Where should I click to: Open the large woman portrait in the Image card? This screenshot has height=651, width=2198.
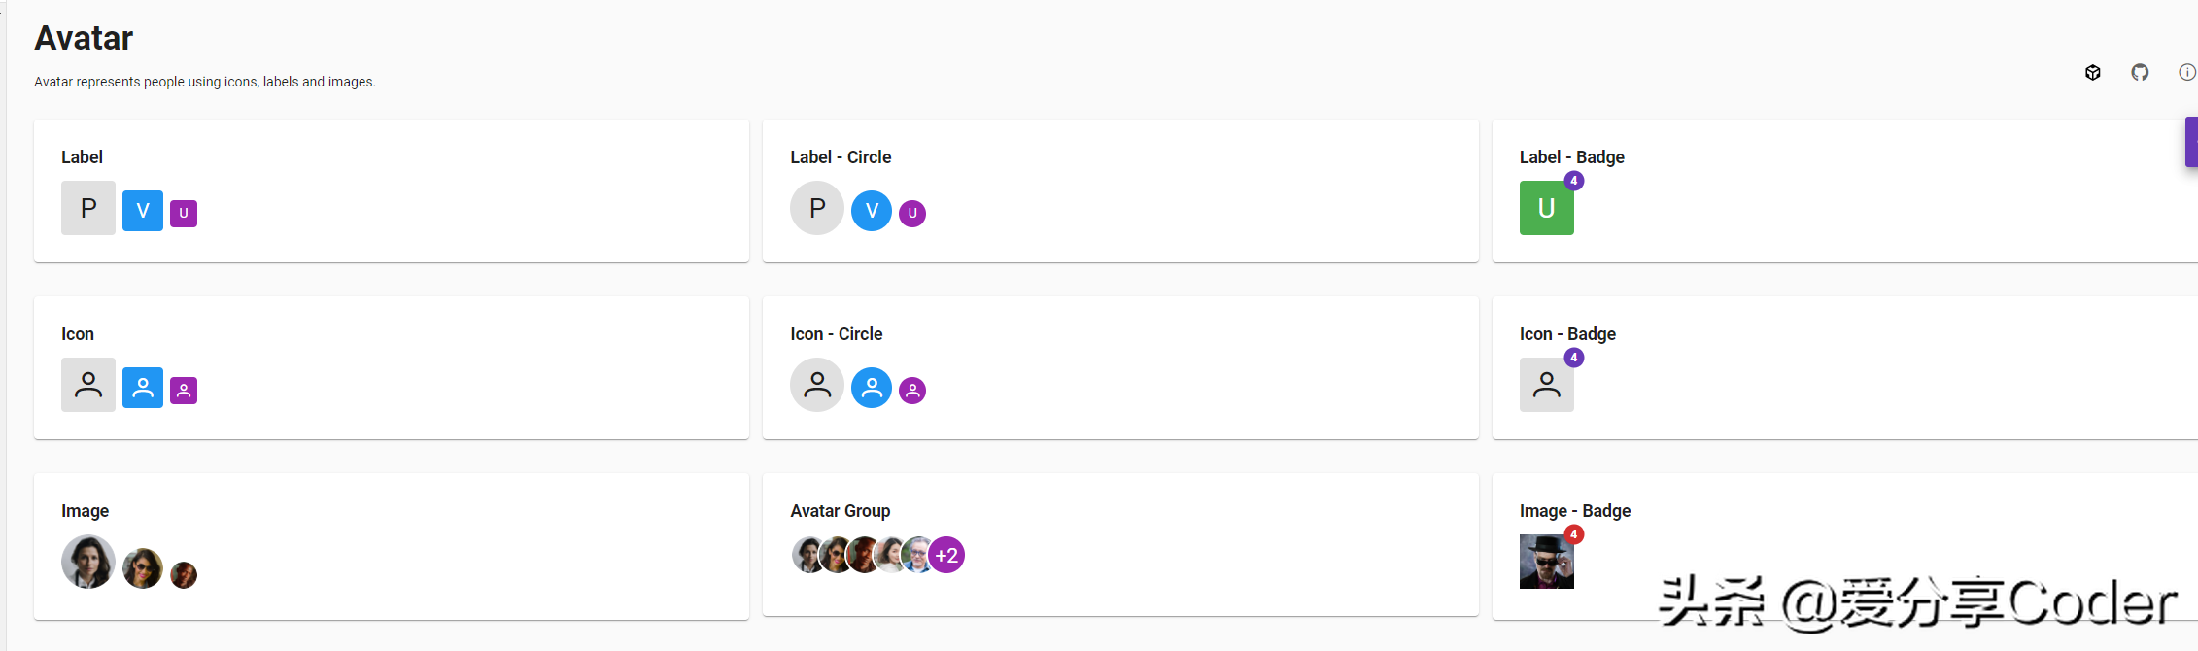(x=88, y=562)
